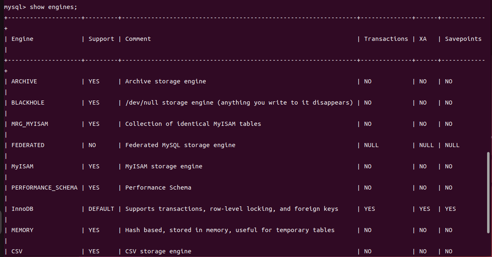Click the PERFORMANCE_SCHEMA engine name
The width and height of the screenshot is (492, 257).
click(x=45, y=188)
